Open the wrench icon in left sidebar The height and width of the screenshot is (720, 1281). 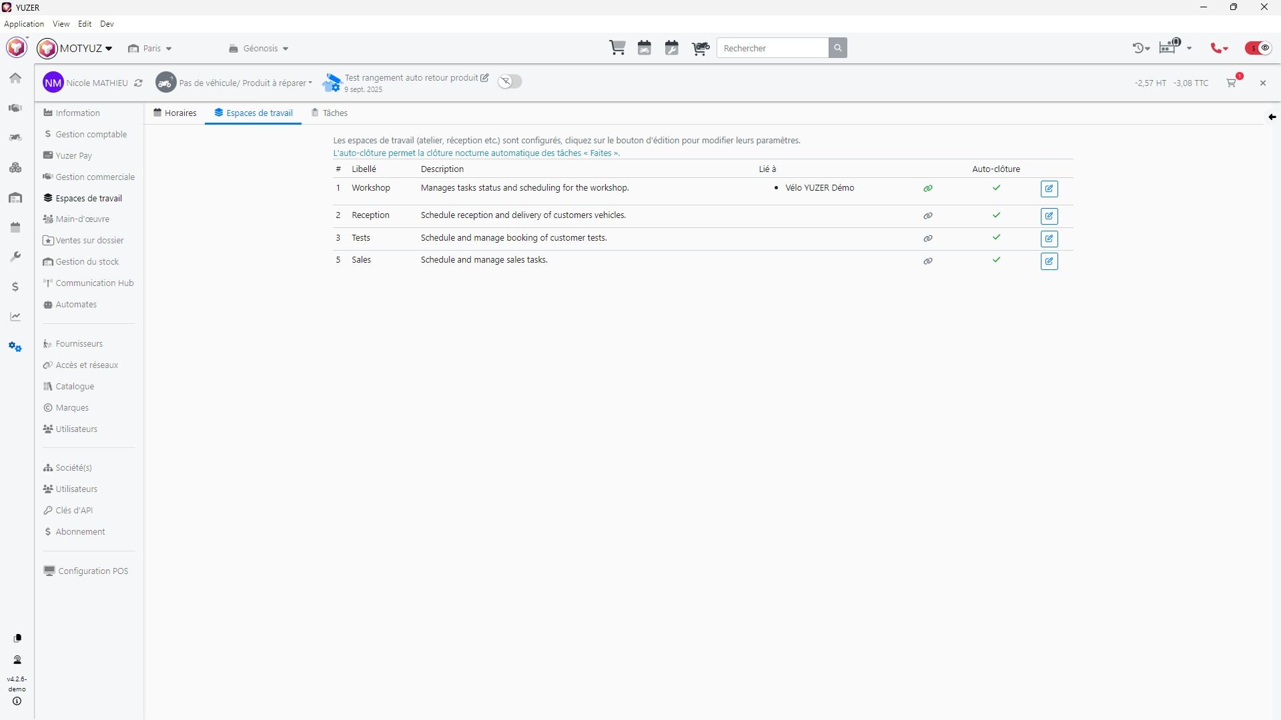point(15,257)
